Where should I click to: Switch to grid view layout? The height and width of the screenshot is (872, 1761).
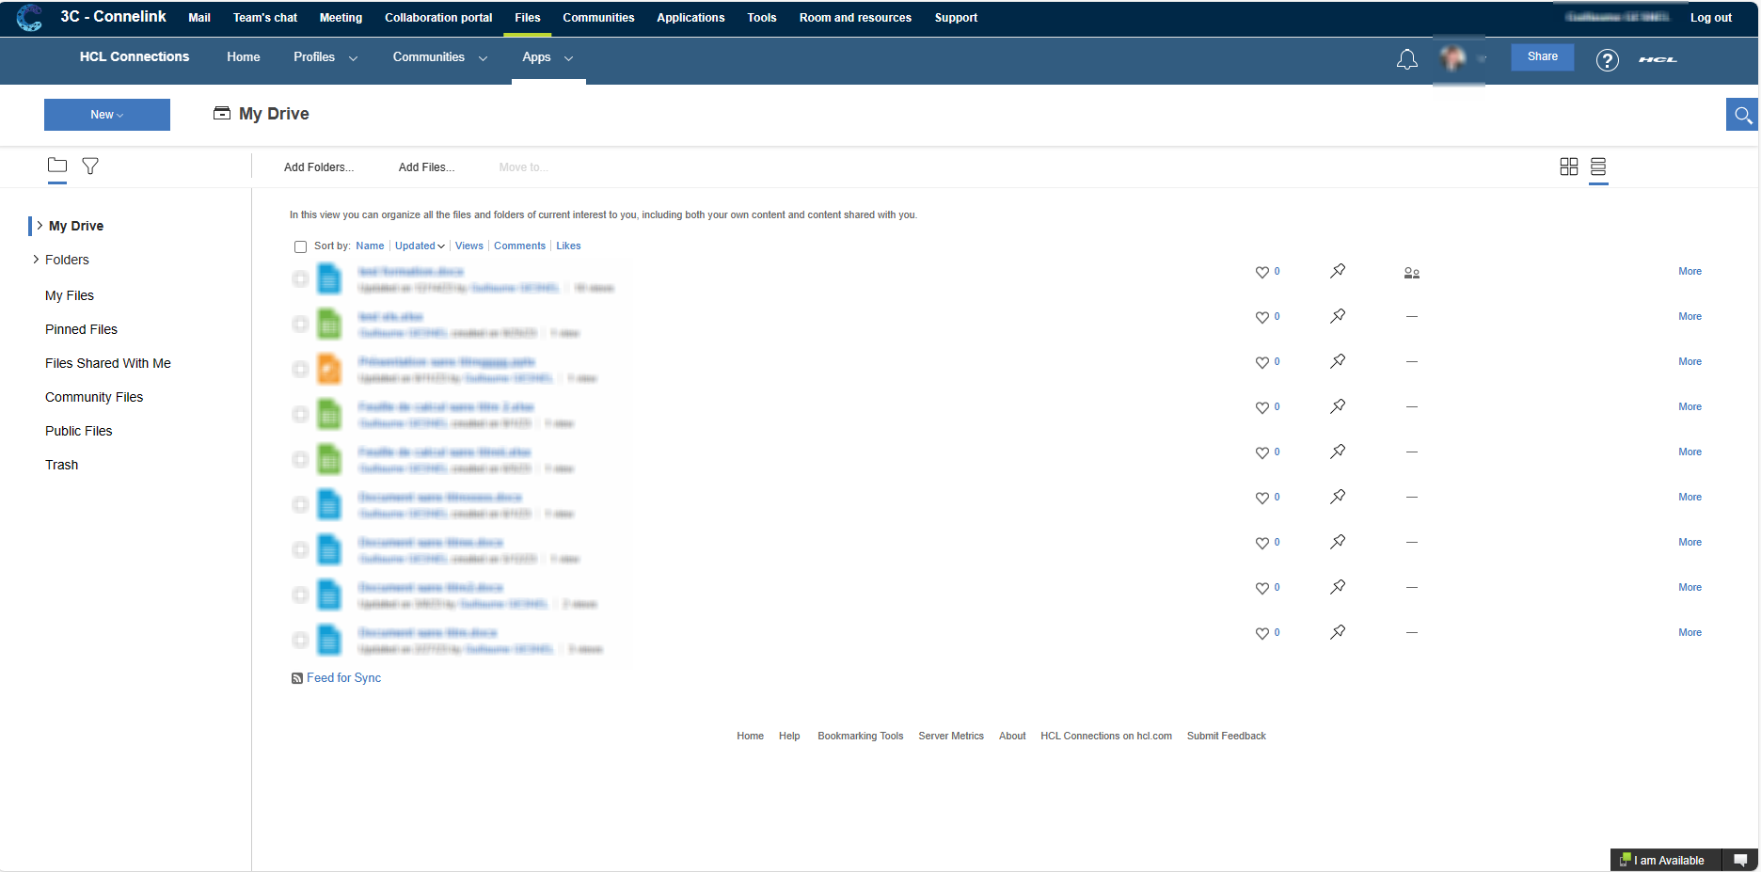click(1568, 166)
